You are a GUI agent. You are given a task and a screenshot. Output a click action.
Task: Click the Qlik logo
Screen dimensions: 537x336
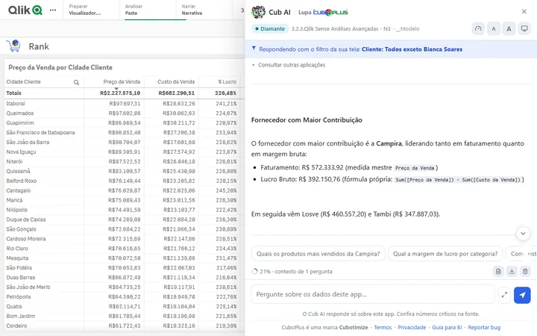25,10
